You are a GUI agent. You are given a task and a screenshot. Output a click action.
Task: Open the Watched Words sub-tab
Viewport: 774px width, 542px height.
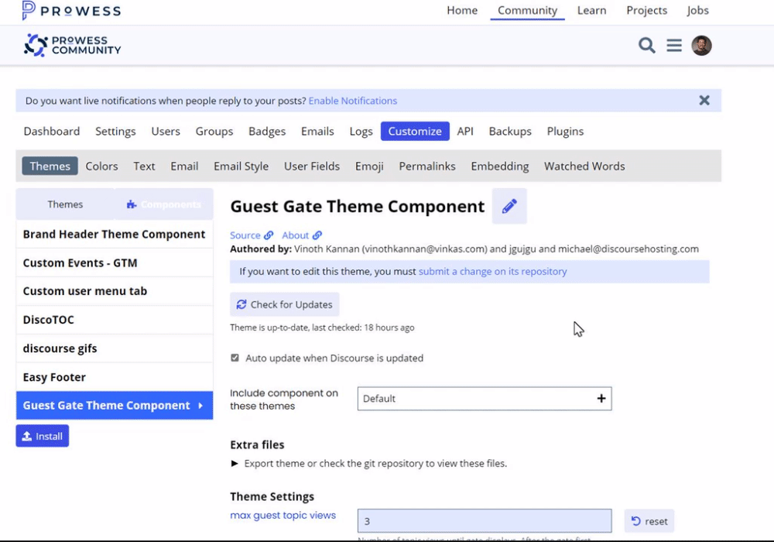(584, 166)
